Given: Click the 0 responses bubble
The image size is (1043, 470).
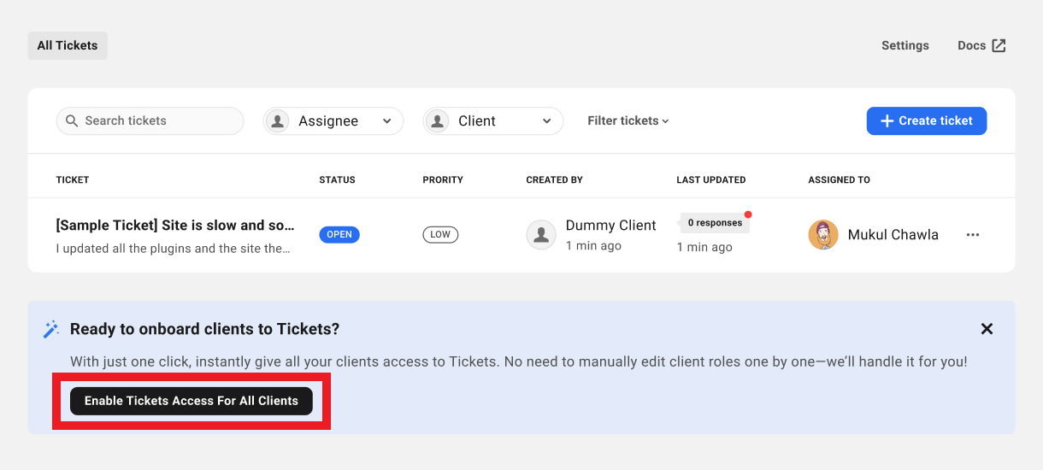Looking at the screenshot, I should coord(715,223).
